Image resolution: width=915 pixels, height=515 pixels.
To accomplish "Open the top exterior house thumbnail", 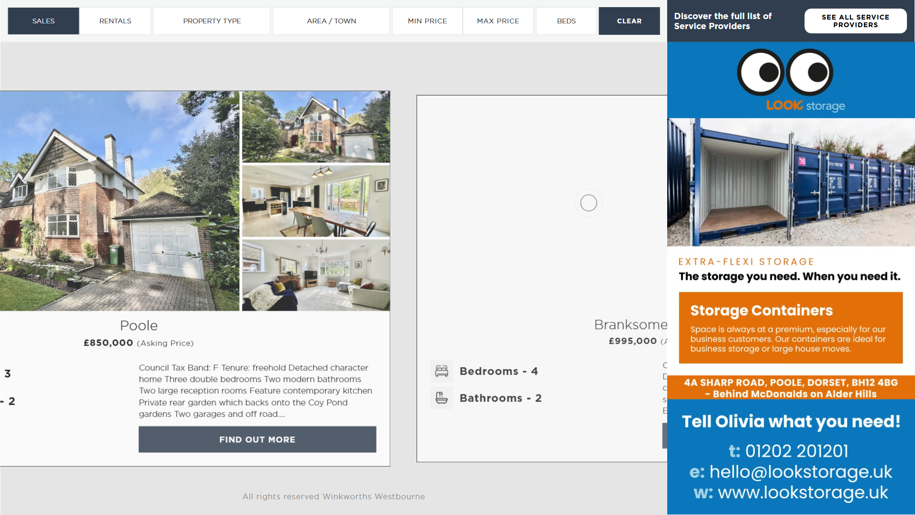I will tap(316, 127).
